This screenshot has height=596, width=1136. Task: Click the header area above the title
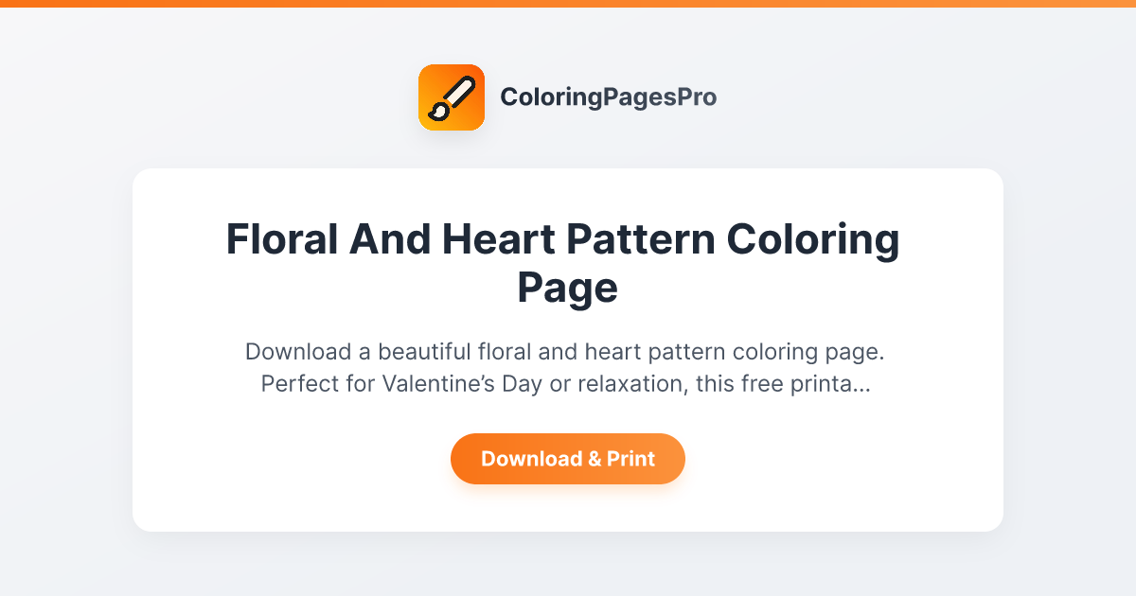pyautogui.click(x=568, y=96)
